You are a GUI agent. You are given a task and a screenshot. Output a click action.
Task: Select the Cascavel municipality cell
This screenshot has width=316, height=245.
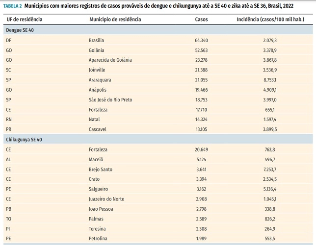(x=98, y=129)
